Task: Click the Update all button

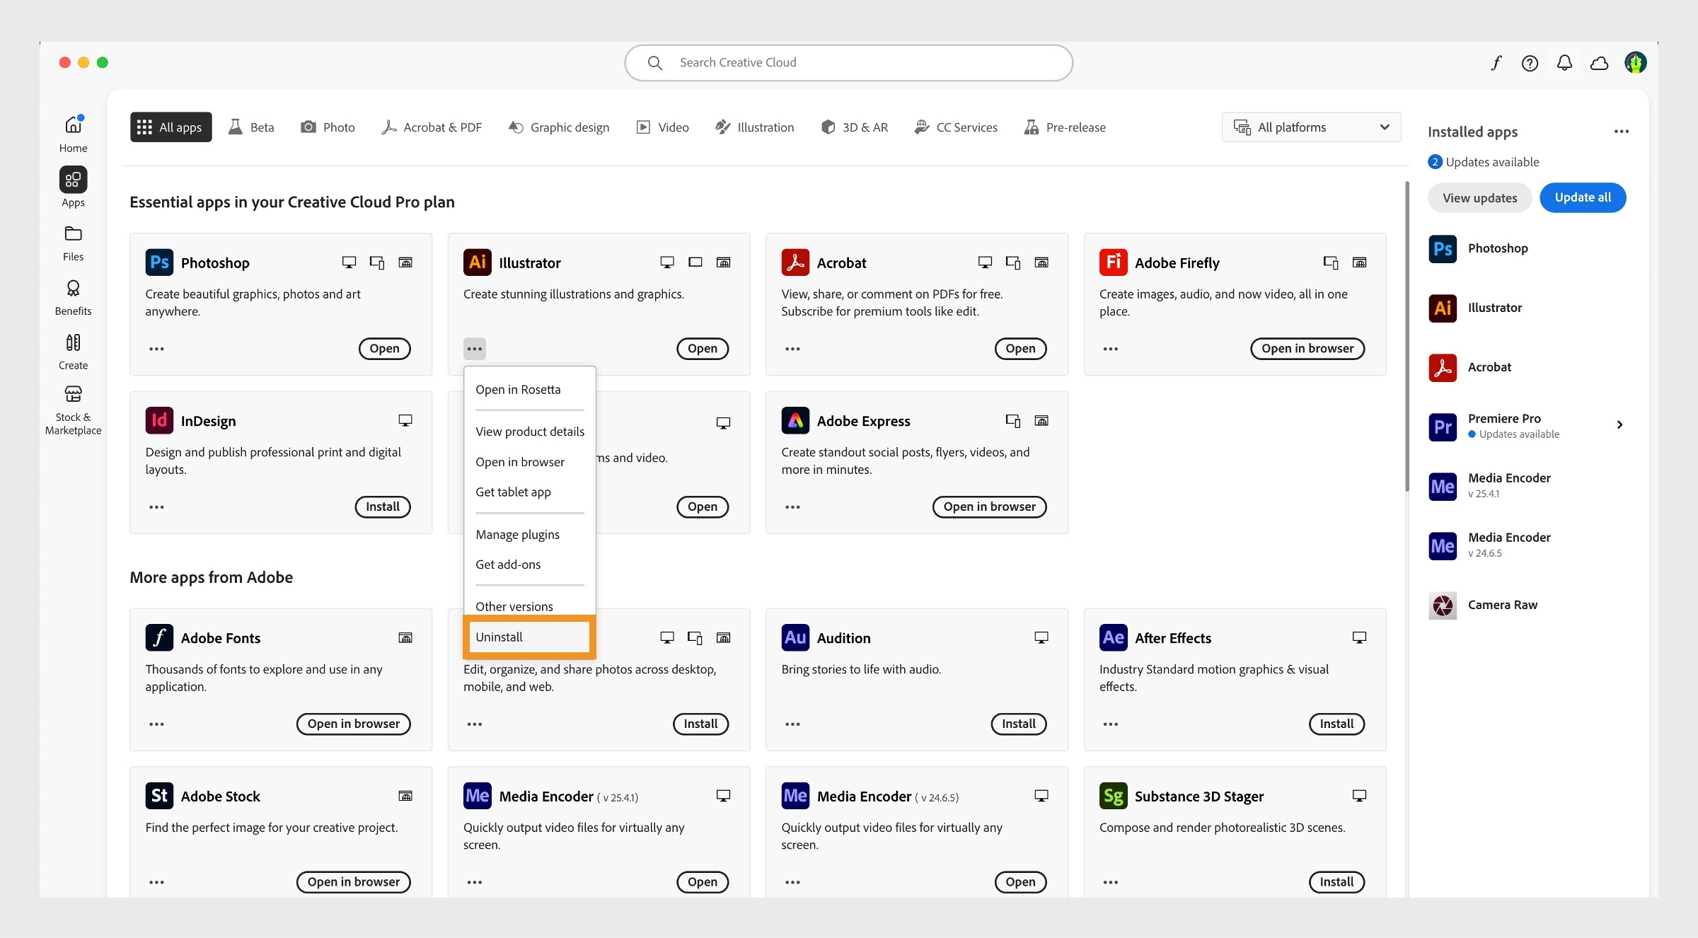Action: click(1582, 197)
